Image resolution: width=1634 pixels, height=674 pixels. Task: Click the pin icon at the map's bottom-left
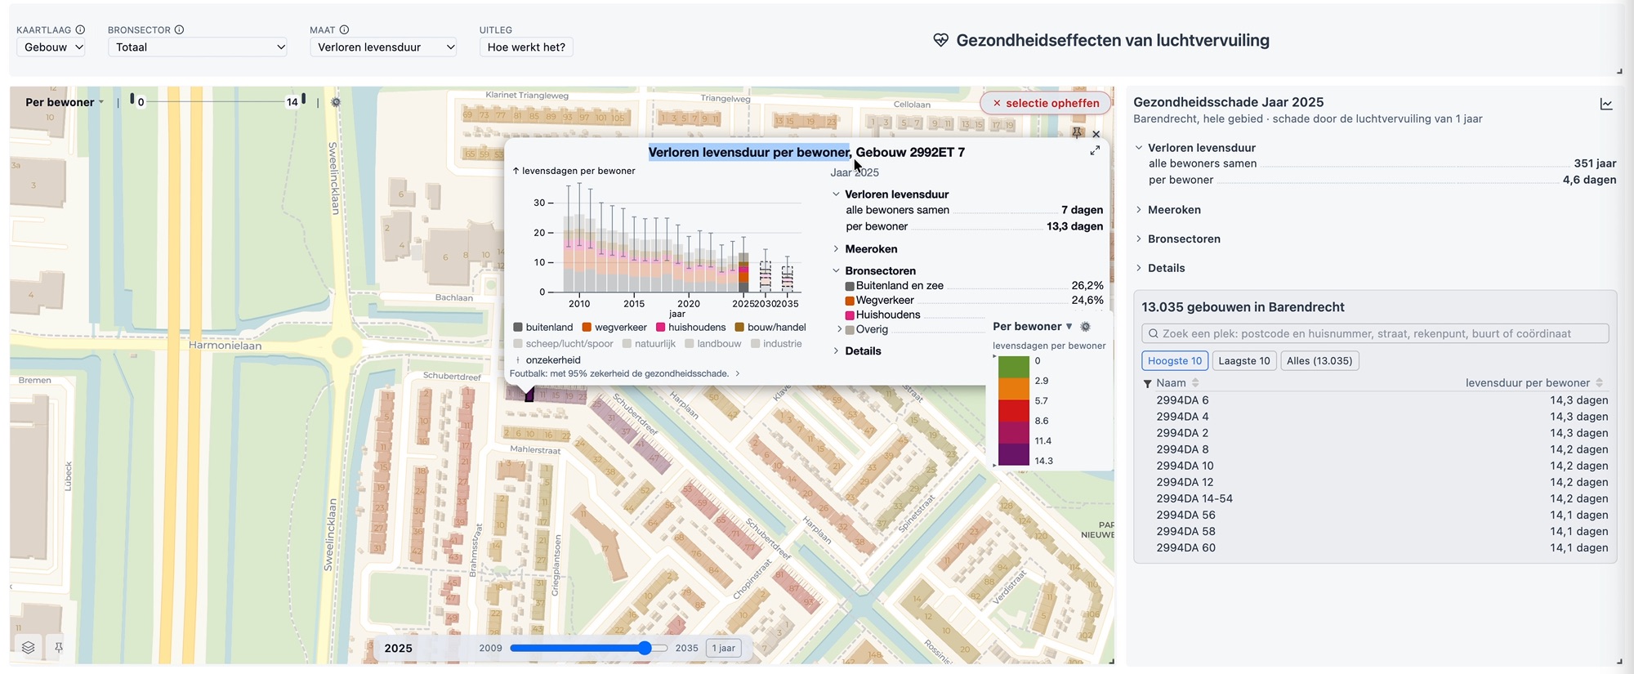59,648
